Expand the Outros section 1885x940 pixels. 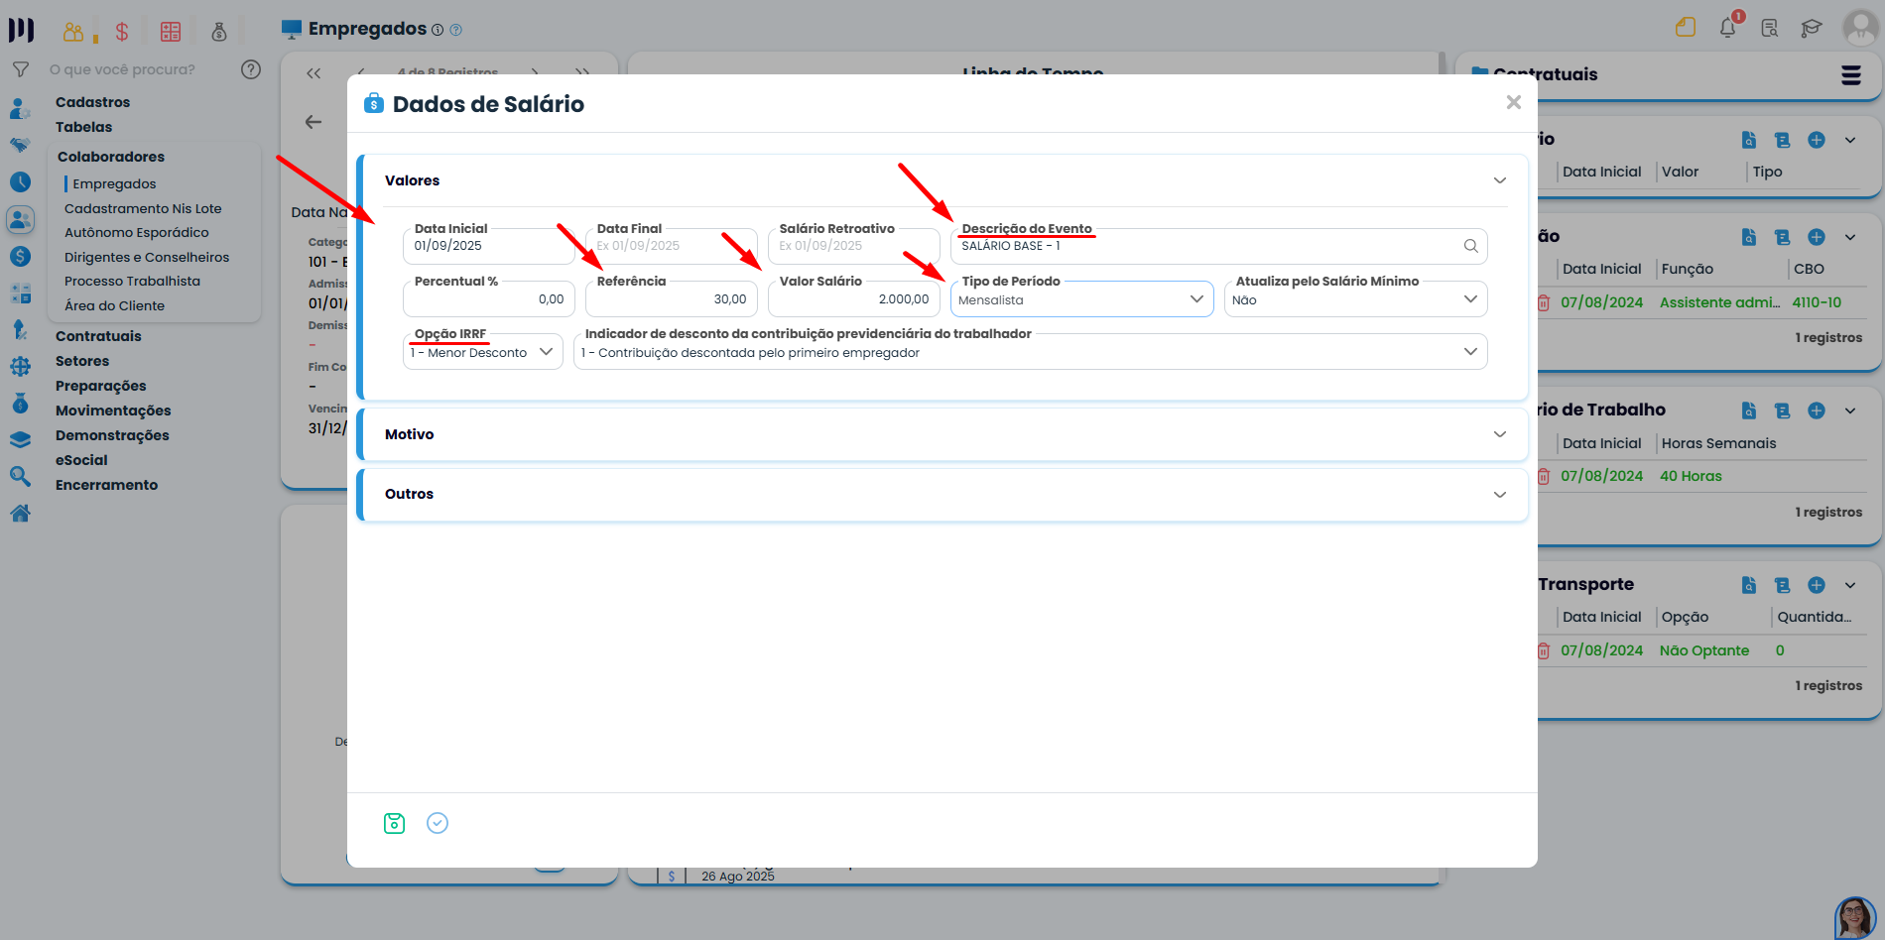coord(1500,494)
